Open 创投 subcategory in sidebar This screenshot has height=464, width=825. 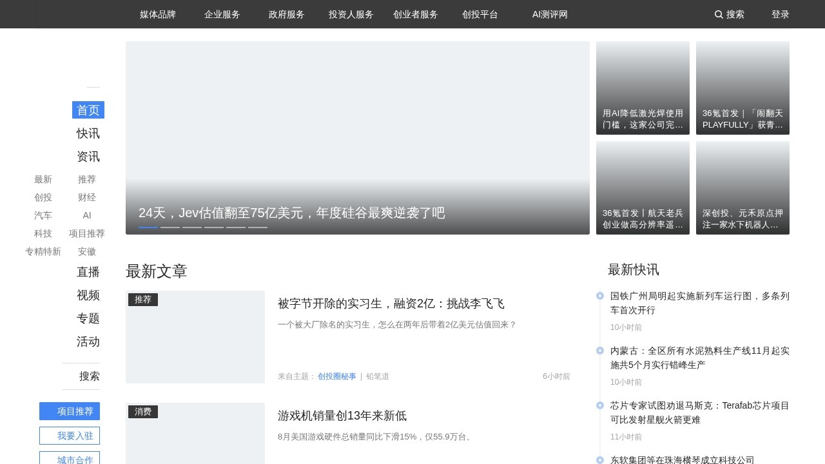tap(43, 198)
